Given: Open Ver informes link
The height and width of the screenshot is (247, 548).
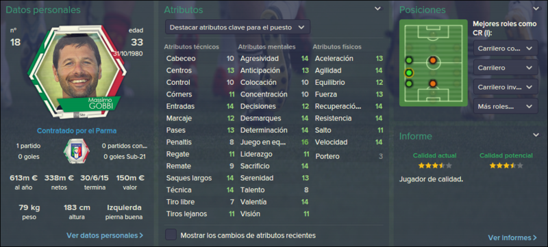Looking at the screenshot, I should (x=512, y=237).
